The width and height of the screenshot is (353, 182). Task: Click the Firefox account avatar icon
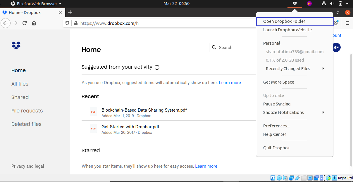tap(336, 23)
